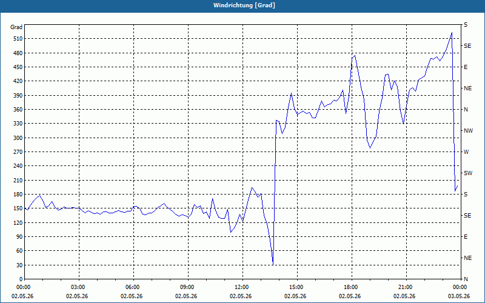Viewport: 485px width, 303px height.
Task: Click the 360 y-axis value
Action: [x=18, y=110]
